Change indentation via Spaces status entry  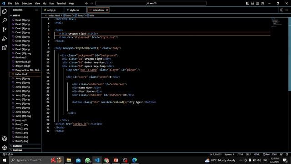(x=229, y=154)
